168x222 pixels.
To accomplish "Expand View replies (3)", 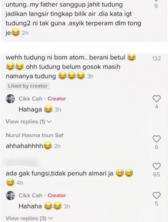I will click(x=29, y=218).
